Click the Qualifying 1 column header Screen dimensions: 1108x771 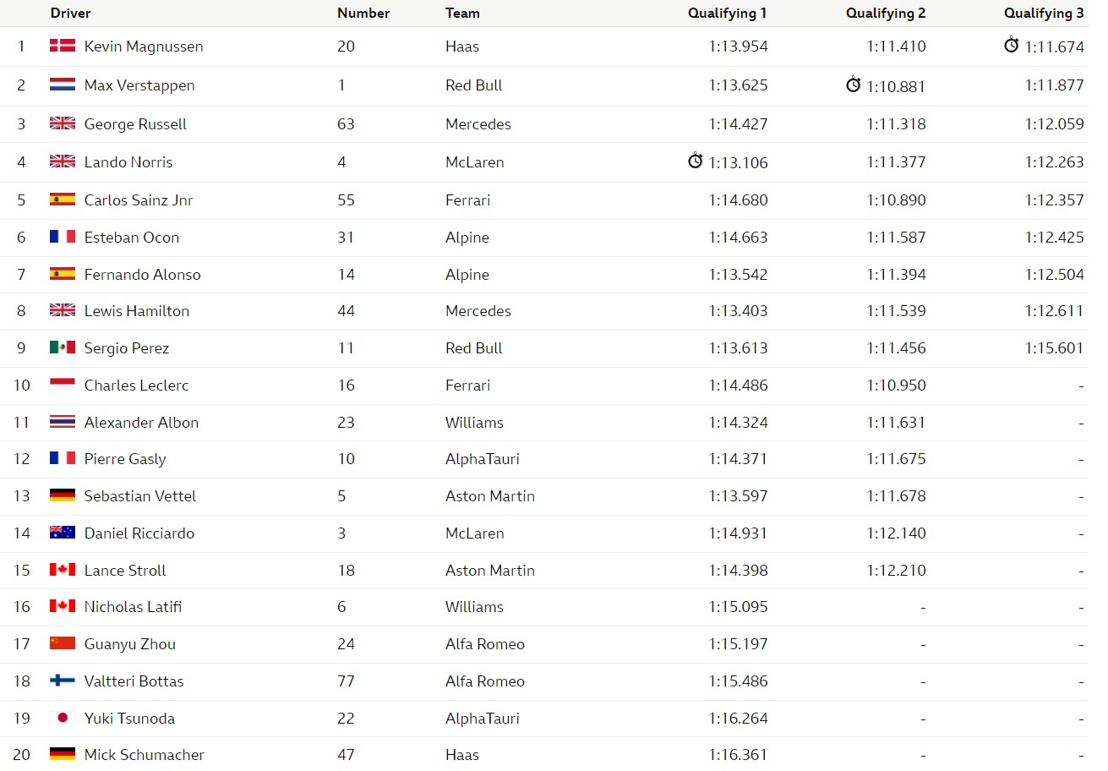click(728, 13)
